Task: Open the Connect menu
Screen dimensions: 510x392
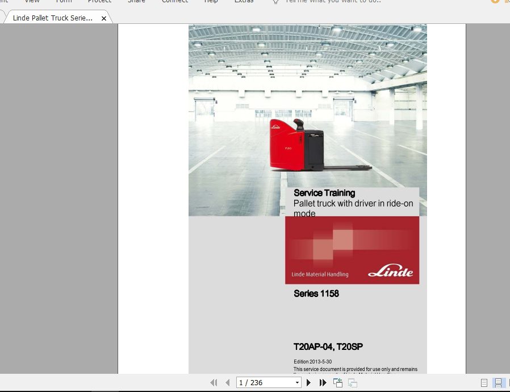Action: [175, 1]
